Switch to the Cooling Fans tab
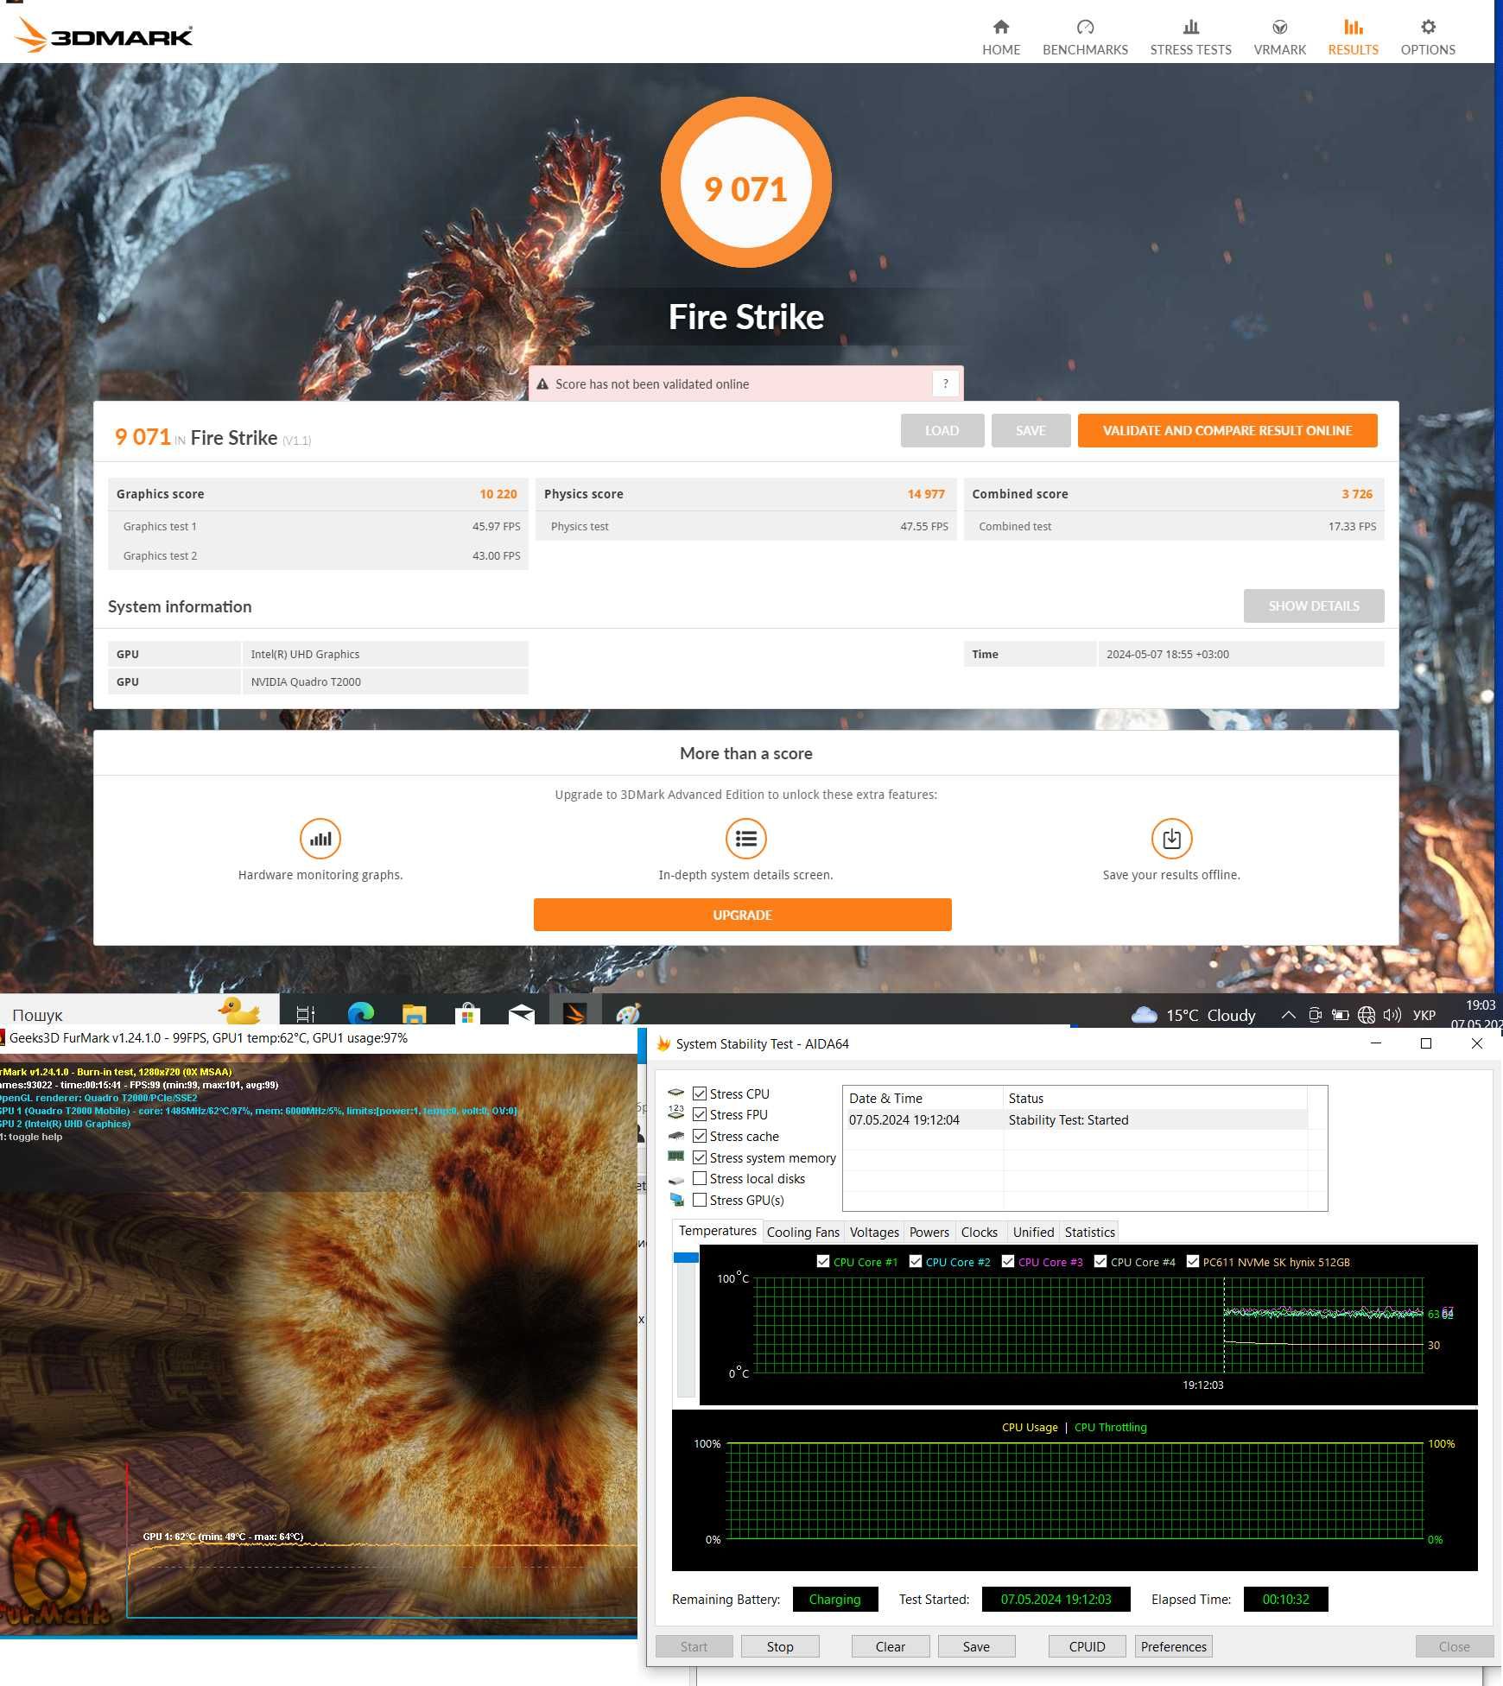The image size is (1503, 1686). [802, 1233]
